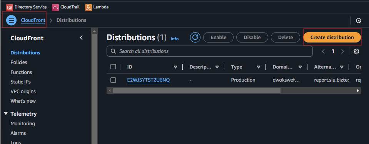Select page 1 in pagination
This screenshot has height=144, width=369.
pyautogui.click(x=333, y=51)
